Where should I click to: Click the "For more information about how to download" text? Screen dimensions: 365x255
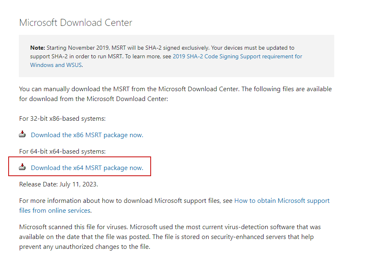(119, 201)
